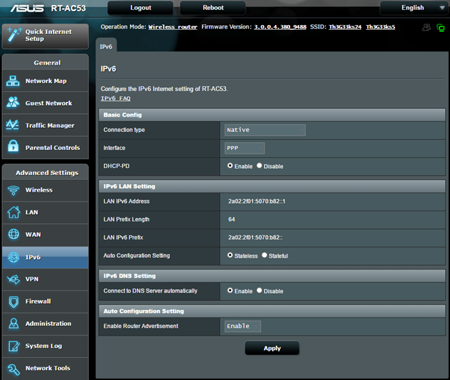Image resolution: width=450 pixels, height=380 pixels.
Task: Click the Apply button
Action: (x=272, y=348)
